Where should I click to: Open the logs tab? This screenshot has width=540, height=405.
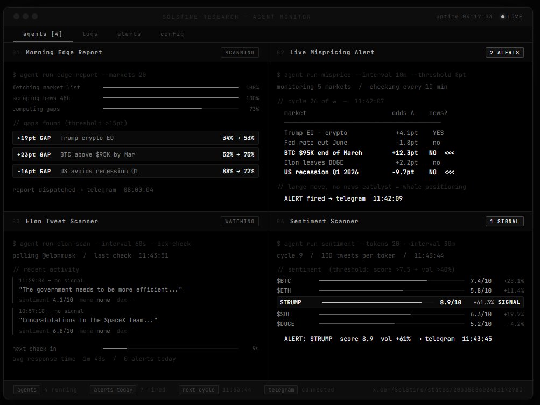click(89, 34)
